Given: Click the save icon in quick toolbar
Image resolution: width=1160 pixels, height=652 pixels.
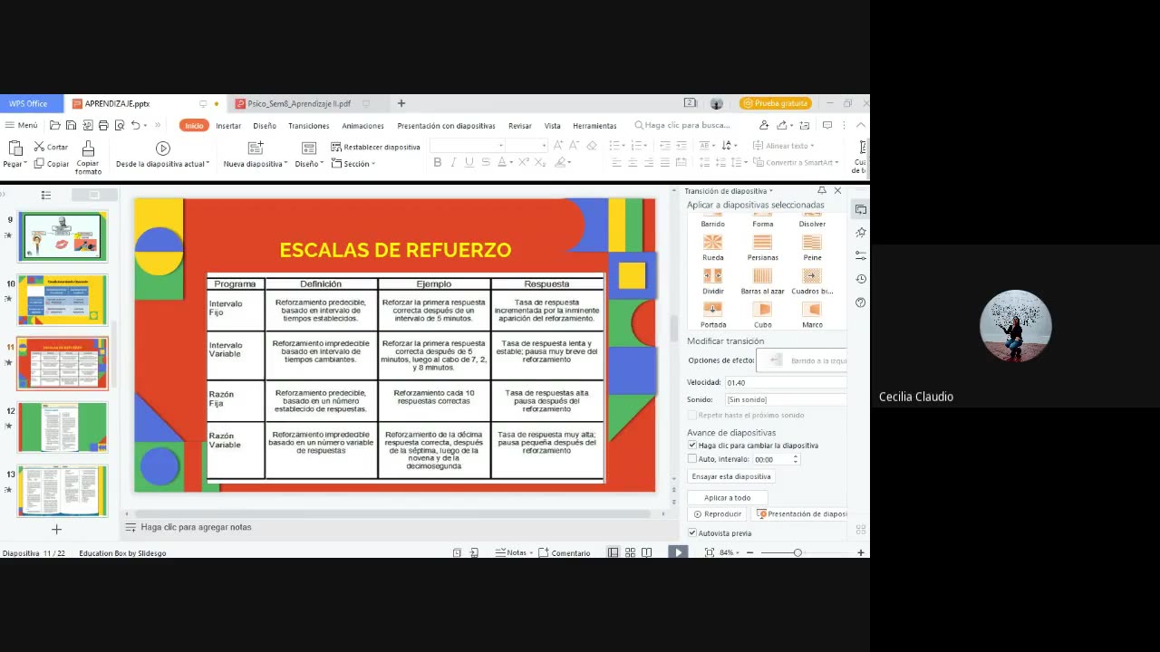Looking at the screenshot, I should (72, 126).
